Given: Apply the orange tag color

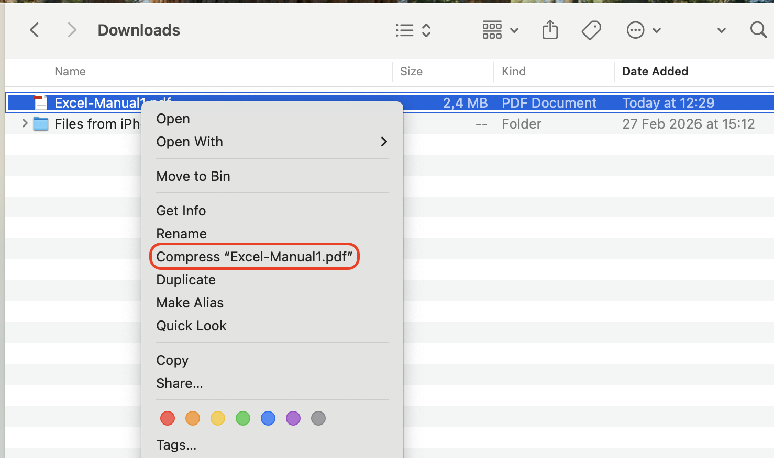Looking at the screenshot, I should pos(193,418).
